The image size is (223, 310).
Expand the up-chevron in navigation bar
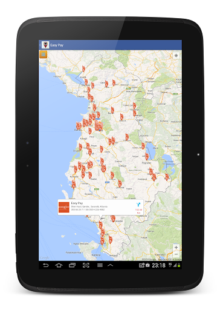110,265
